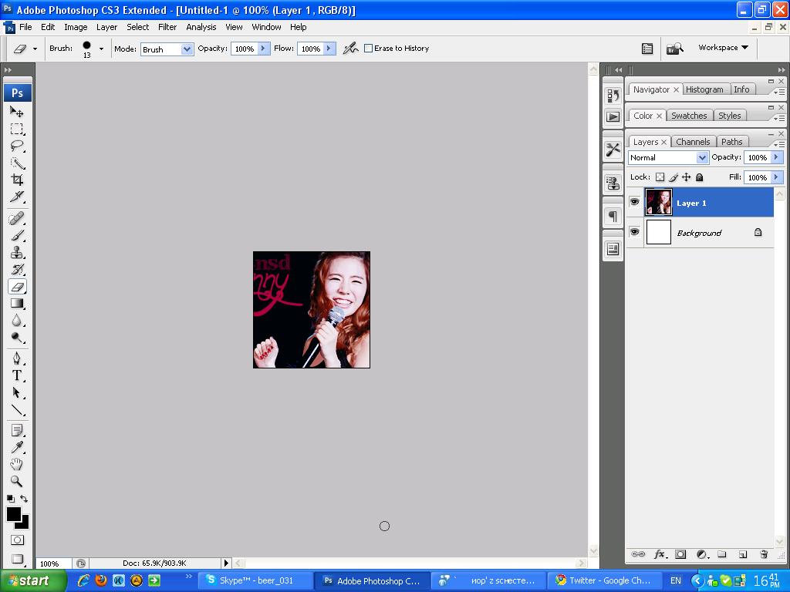Select the Dodge tool

(17, 338)
